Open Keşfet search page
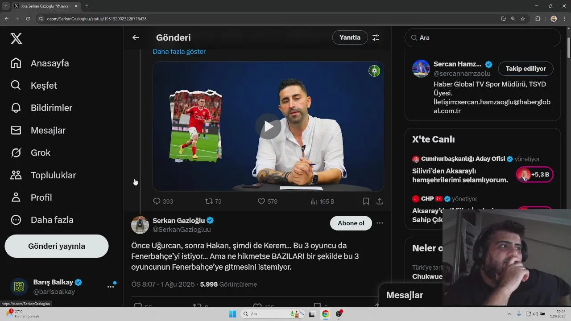This screenshot has width=571, height=321. click(x=34, y=86)
